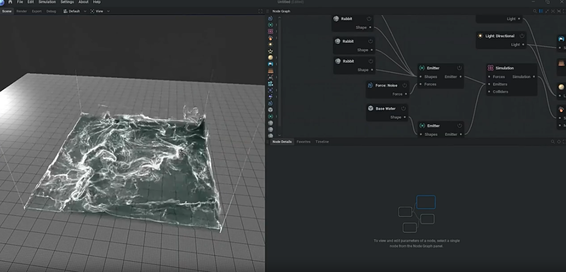The image size is (566, 272).
Task: Click the Simulation atom icon in the node sidebar
Action: 270,31
